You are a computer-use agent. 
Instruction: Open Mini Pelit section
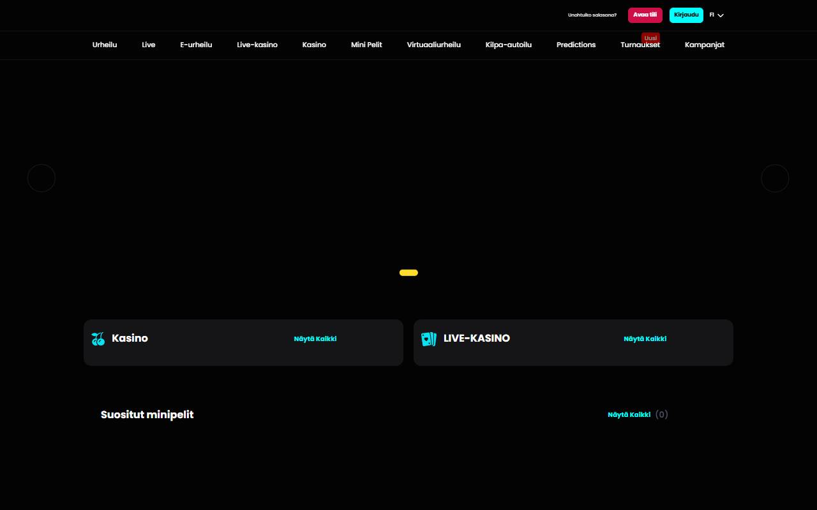tap(366, 45)
